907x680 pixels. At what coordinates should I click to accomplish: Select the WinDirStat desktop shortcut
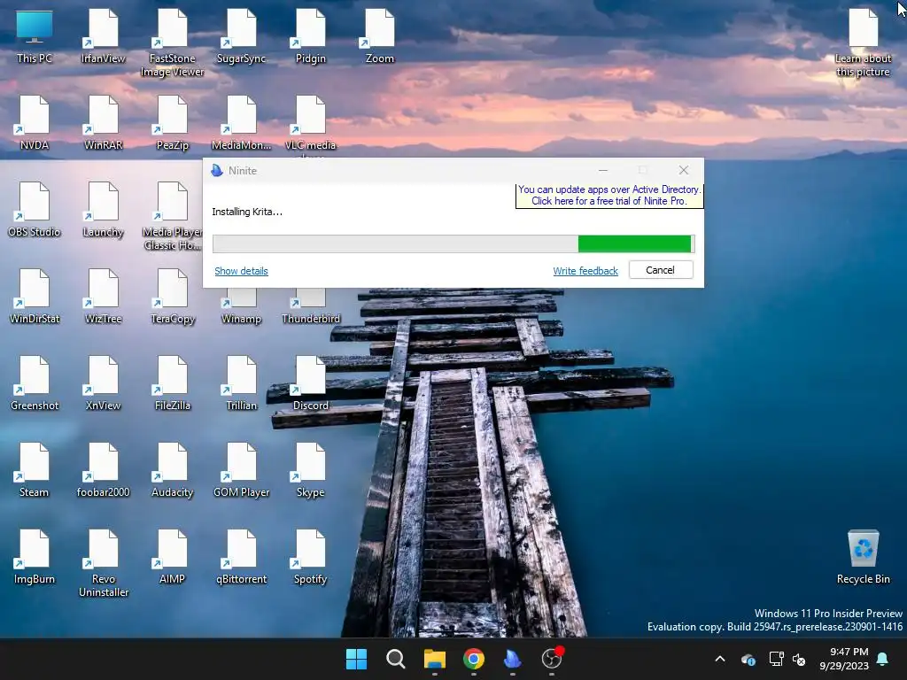(35, 296)
